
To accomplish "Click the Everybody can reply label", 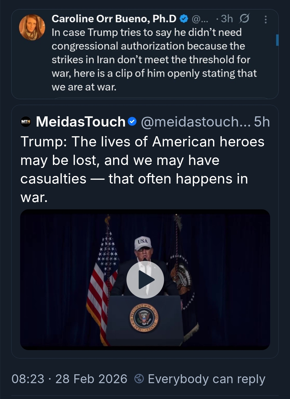I will point(206,379).
